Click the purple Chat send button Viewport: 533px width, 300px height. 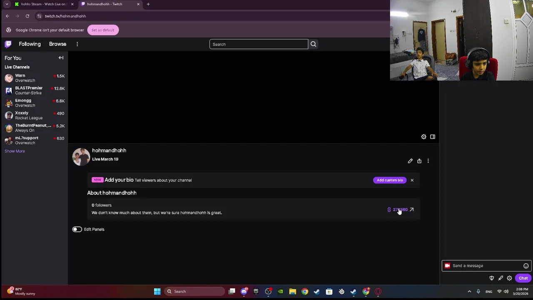(x=523, y=278)
